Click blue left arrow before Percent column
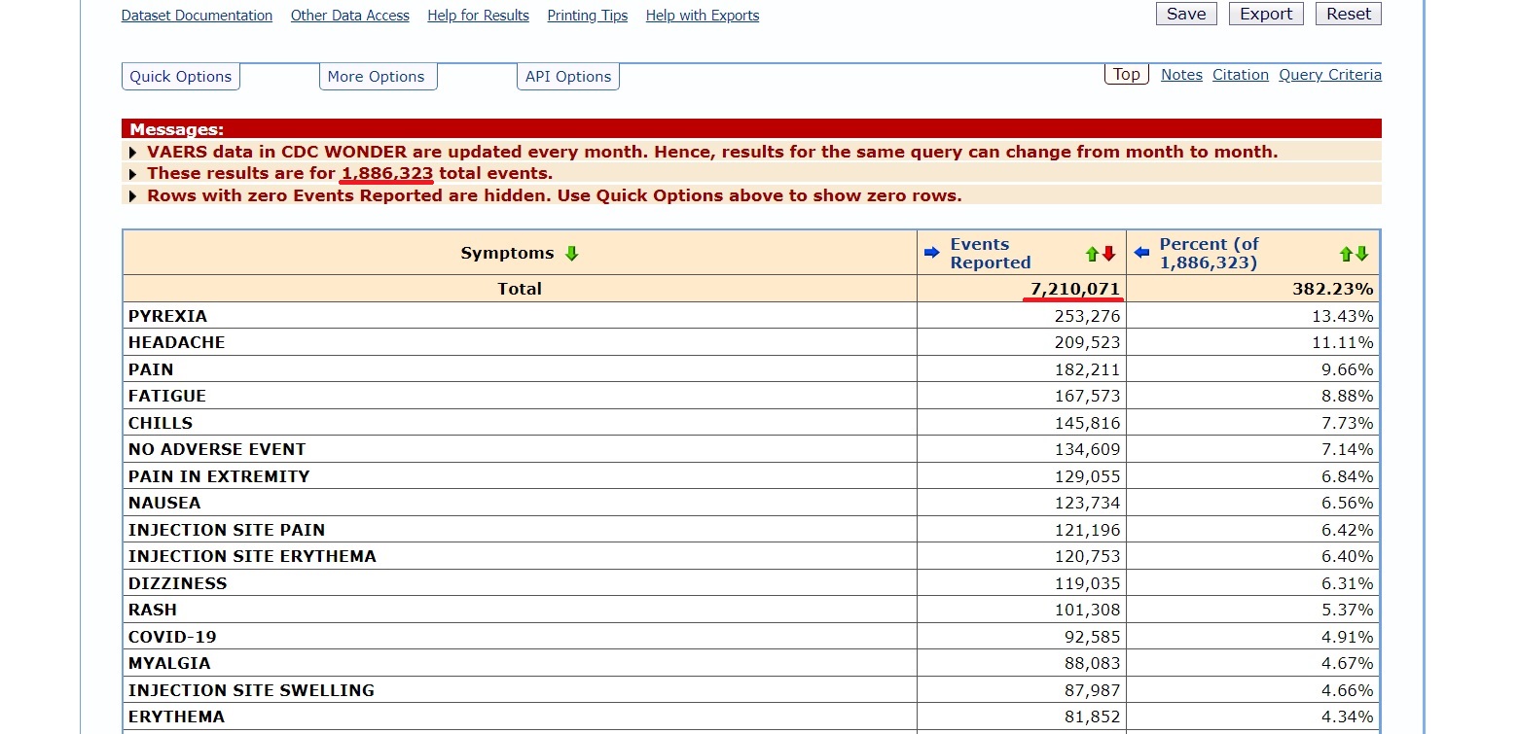The image size is (1518, 734). click(x=1142, y=253)
